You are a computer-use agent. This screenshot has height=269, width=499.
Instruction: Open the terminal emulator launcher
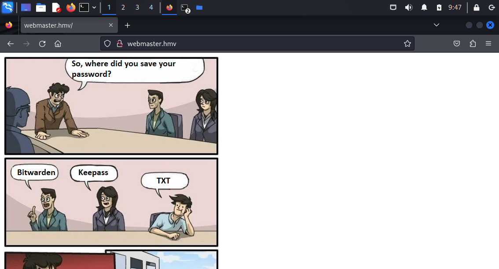(x=84, y=7)
